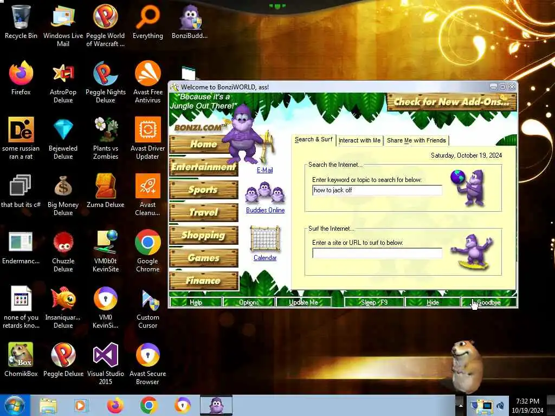Screen dimensions: 555x416
Task: Open the Games section
Action: point(204,258)
